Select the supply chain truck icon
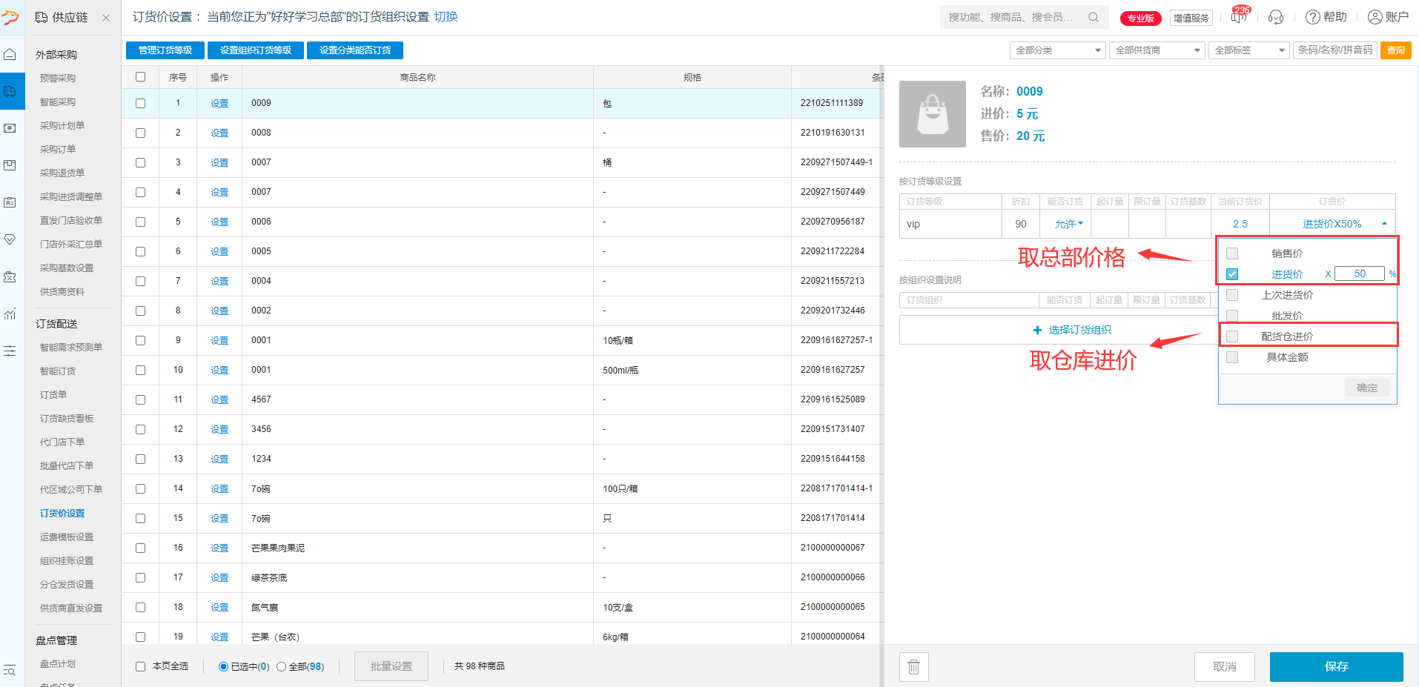 point(10,91)
